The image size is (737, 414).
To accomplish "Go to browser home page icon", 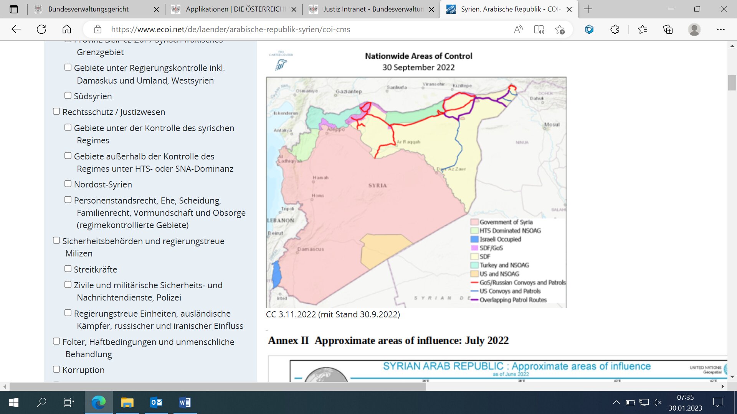I will tap(67, 29).
